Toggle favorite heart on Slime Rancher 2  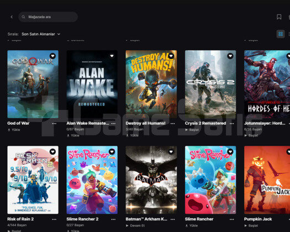pyautogui.click(x=112, y=152)
